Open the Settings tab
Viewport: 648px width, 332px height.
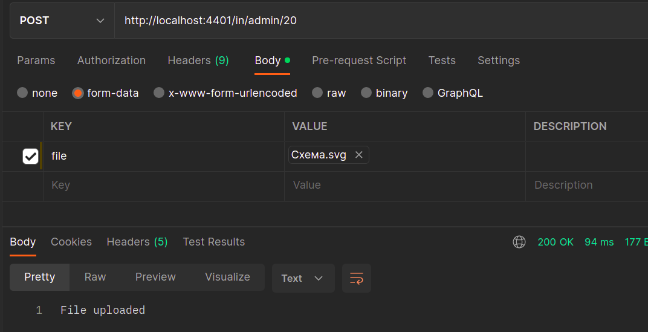[499, 60]
